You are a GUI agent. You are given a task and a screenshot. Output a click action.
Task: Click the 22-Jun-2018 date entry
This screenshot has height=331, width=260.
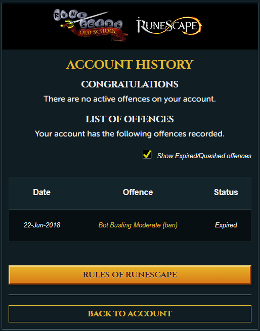pos(42,225)
